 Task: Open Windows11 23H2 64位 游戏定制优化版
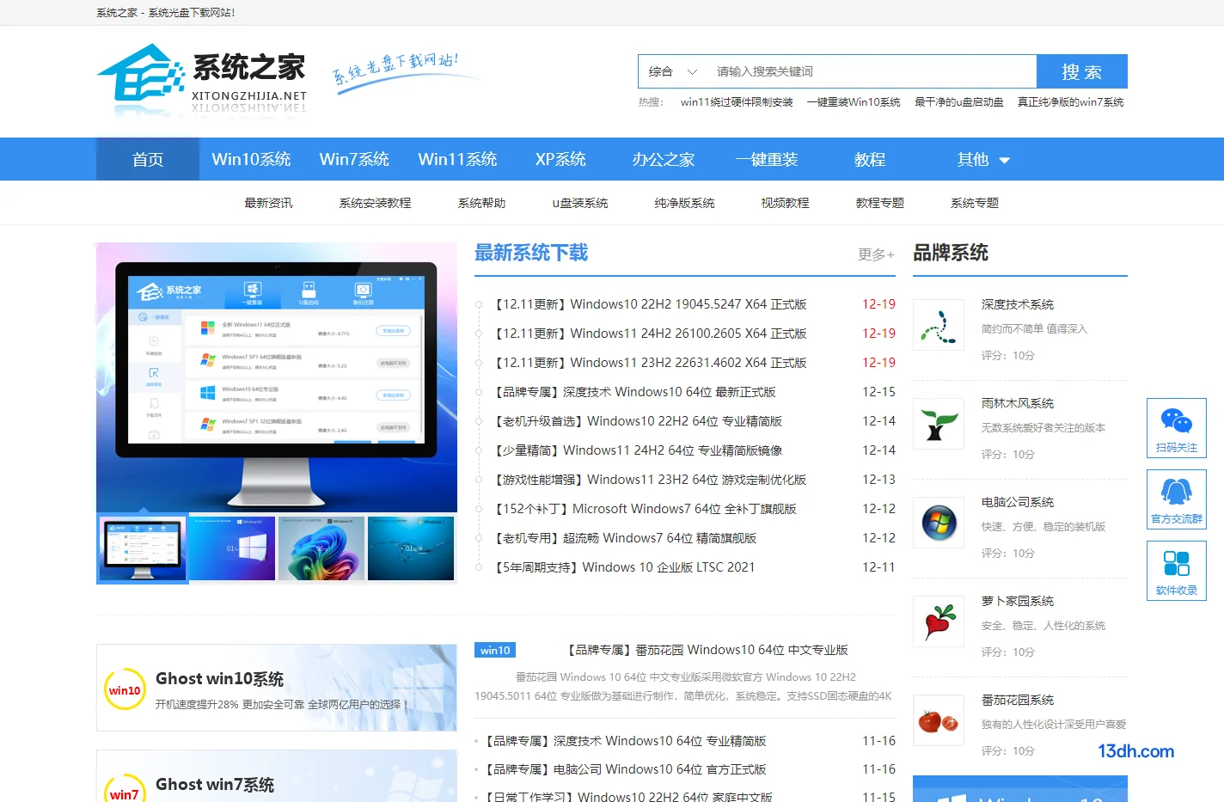tap(650, 480)
